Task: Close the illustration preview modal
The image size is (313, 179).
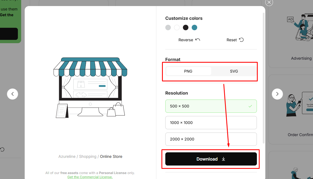Action: pyautogui.click(x=269, y=3)
